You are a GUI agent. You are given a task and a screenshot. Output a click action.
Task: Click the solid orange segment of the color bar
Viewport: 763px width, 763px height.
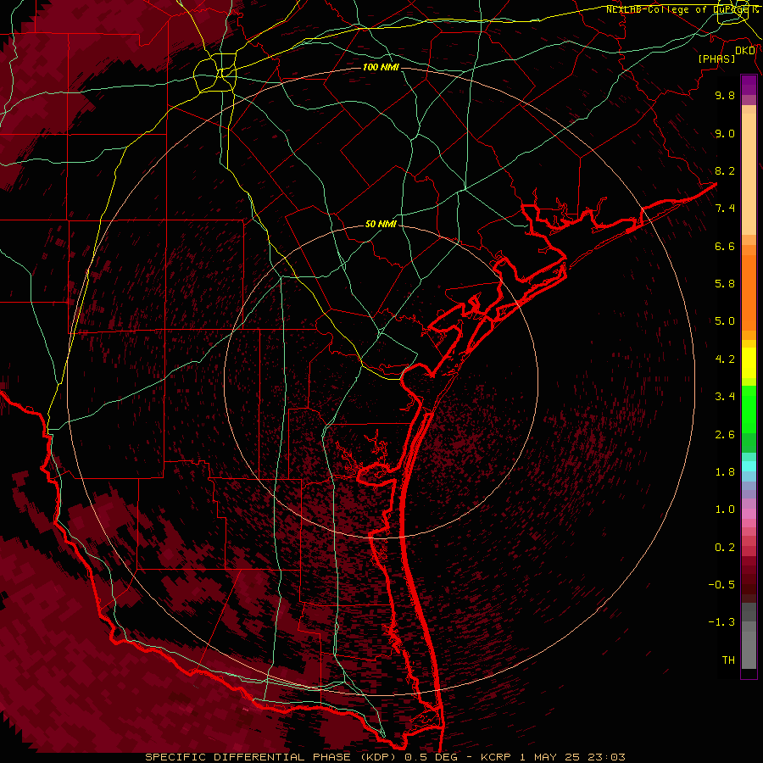pyautogui.click(x=749, y=293)
